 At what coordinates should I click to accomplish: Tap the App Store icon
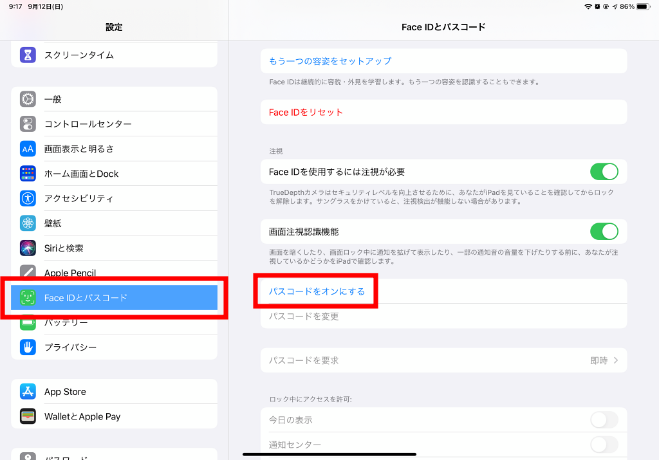(28, 392)
